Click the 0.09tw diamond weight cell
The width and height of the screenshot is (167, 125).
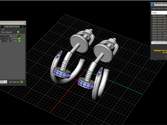[15, 41]
